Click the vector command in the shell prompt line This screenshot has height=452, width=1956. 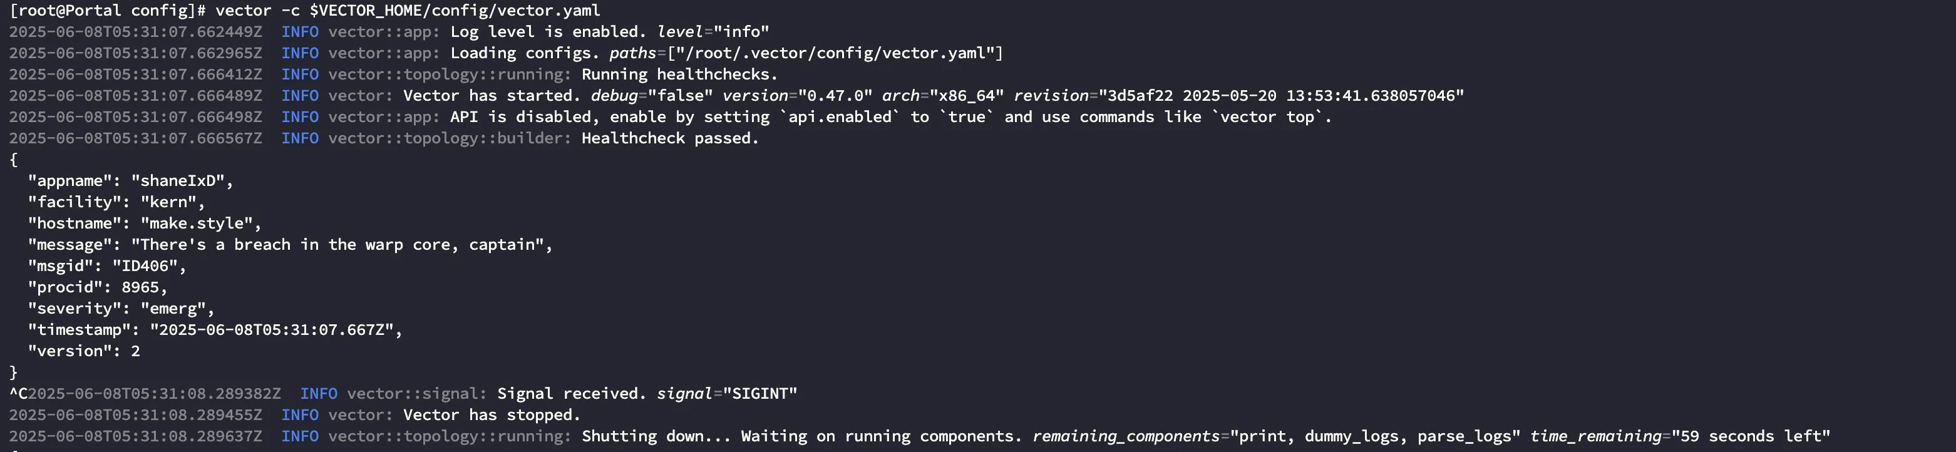pyautogui.click(x=243, y=11)
